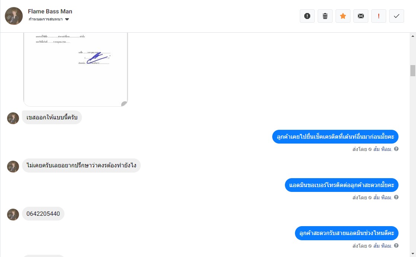
Task: Mark conversation as spam using octagon icon
Action: (x=307, y=16)
